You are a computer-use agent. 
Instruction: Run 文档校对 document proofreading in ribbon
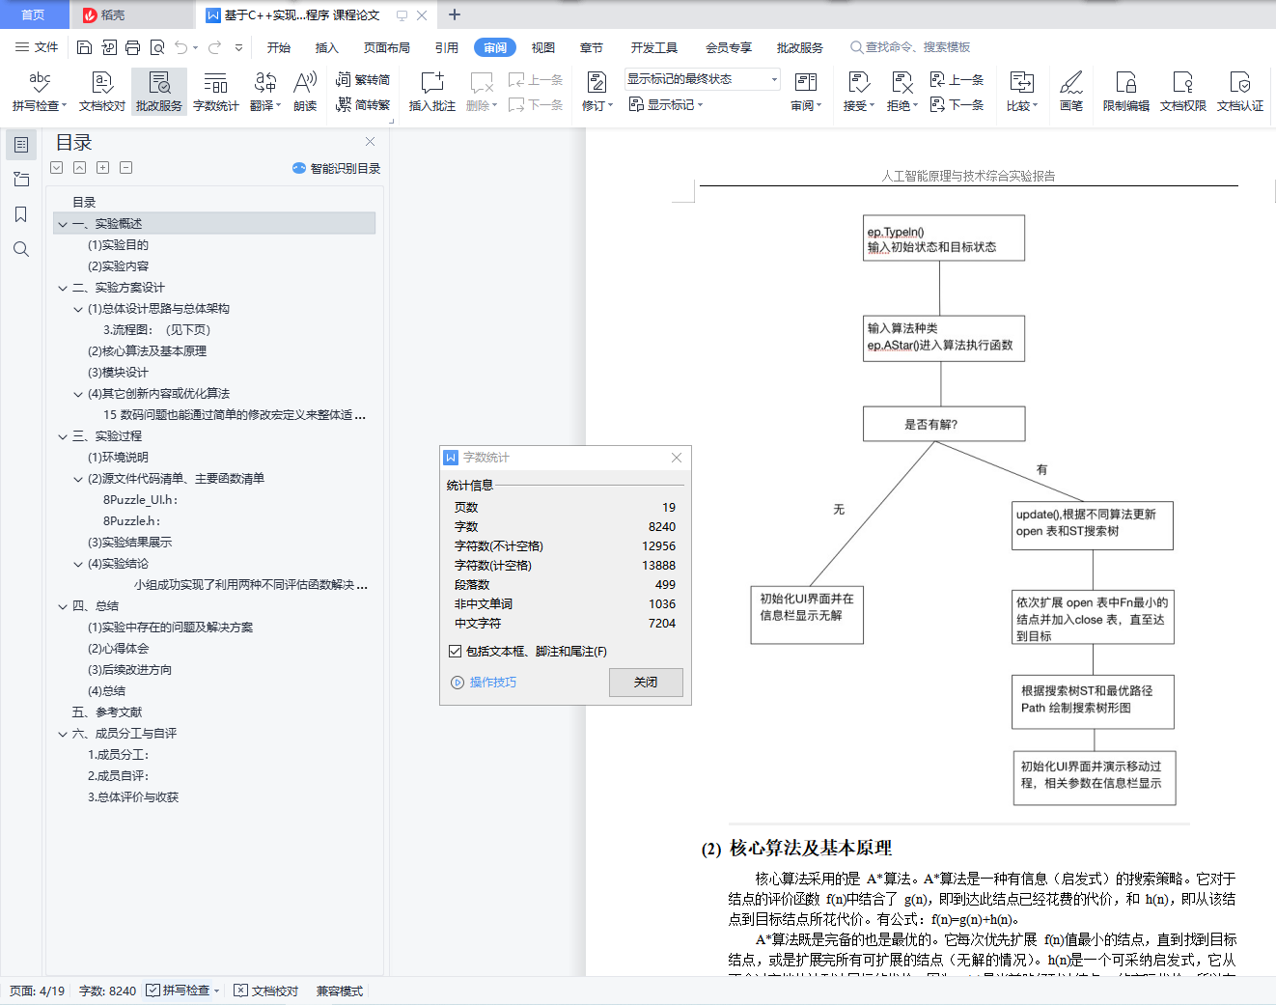102,92
